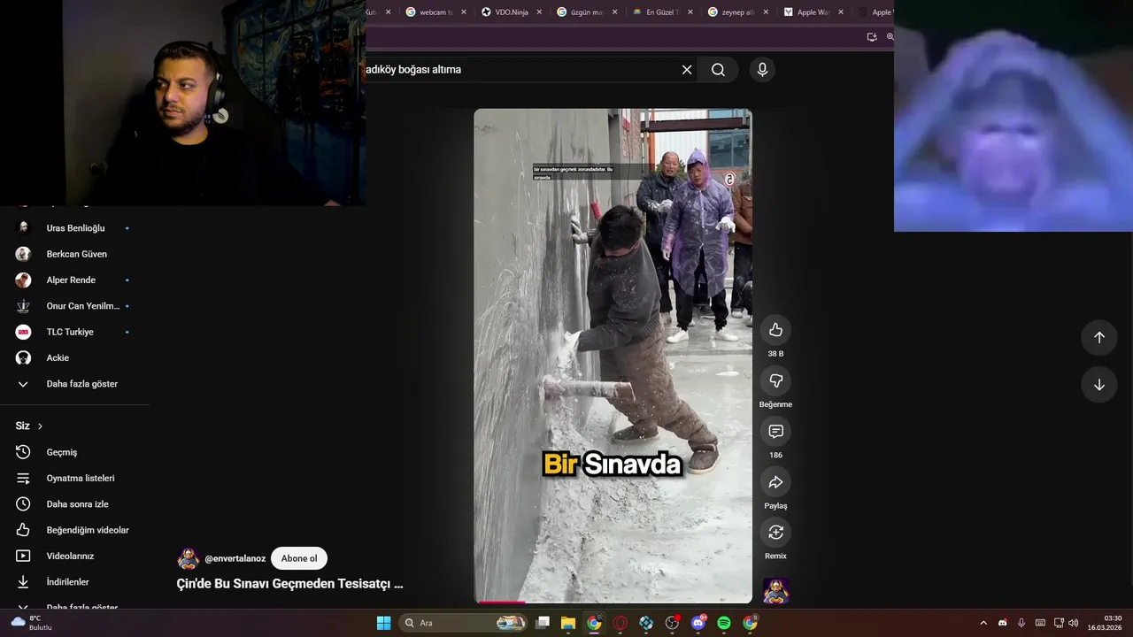Go to next Short with down arrow
This screenshot has width=1133, height=637.
(1098, 385)
